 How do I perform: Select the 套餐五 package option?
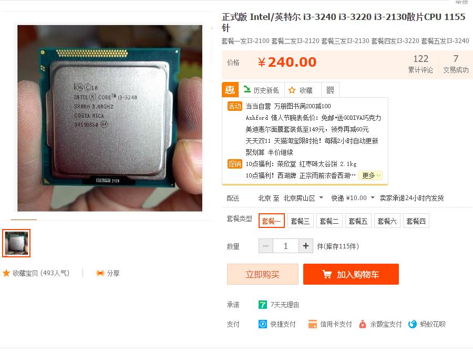358,221
